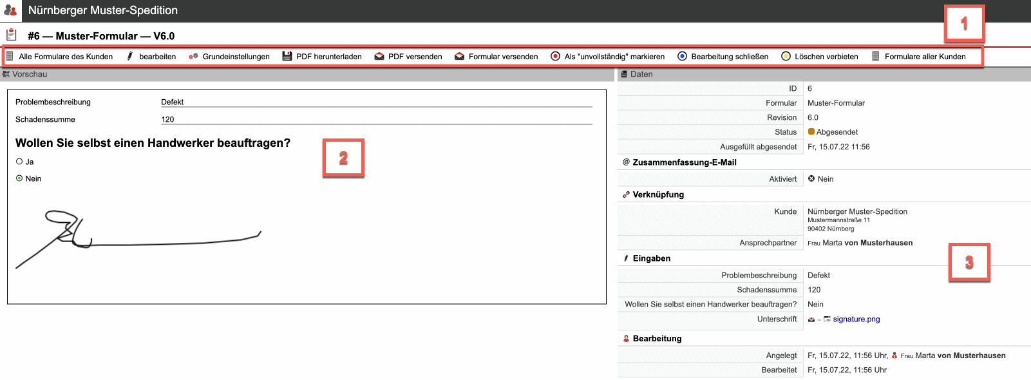
Task: Click the envelope icon for Formular versenden
Action: point(459,57)
